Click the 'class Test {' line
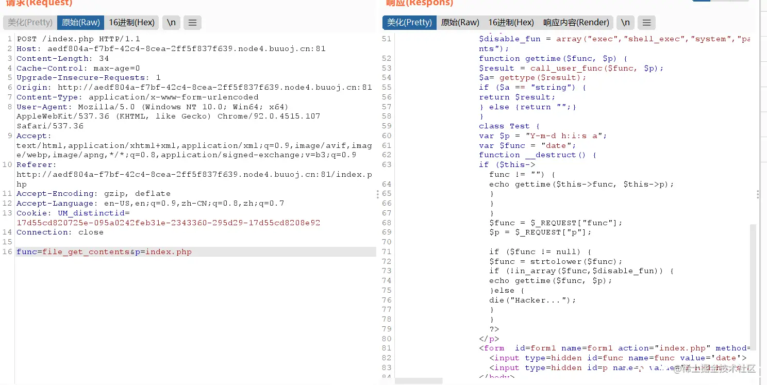Image resolution: width=767 pixels, height=385 pixels. [x=509, y=126]
